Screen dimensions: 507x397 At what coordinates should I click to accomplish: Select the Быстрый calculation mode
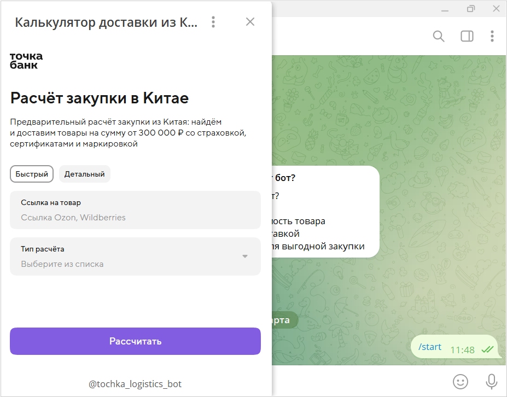[x=32, y=174]
